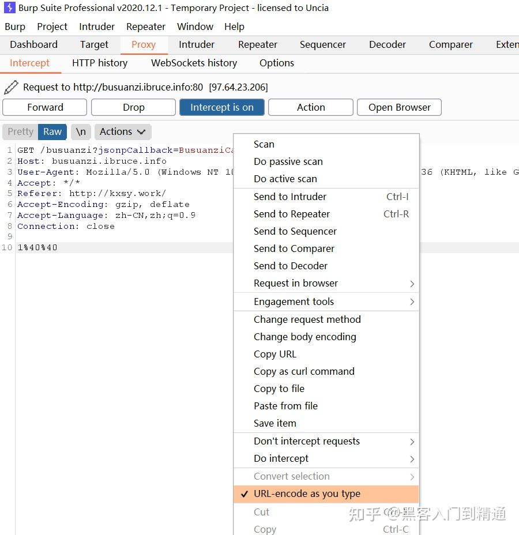The width and height of the screenshot is (519, 535).
Task: Choose Do passive scan from context menu
Action: 288,161
